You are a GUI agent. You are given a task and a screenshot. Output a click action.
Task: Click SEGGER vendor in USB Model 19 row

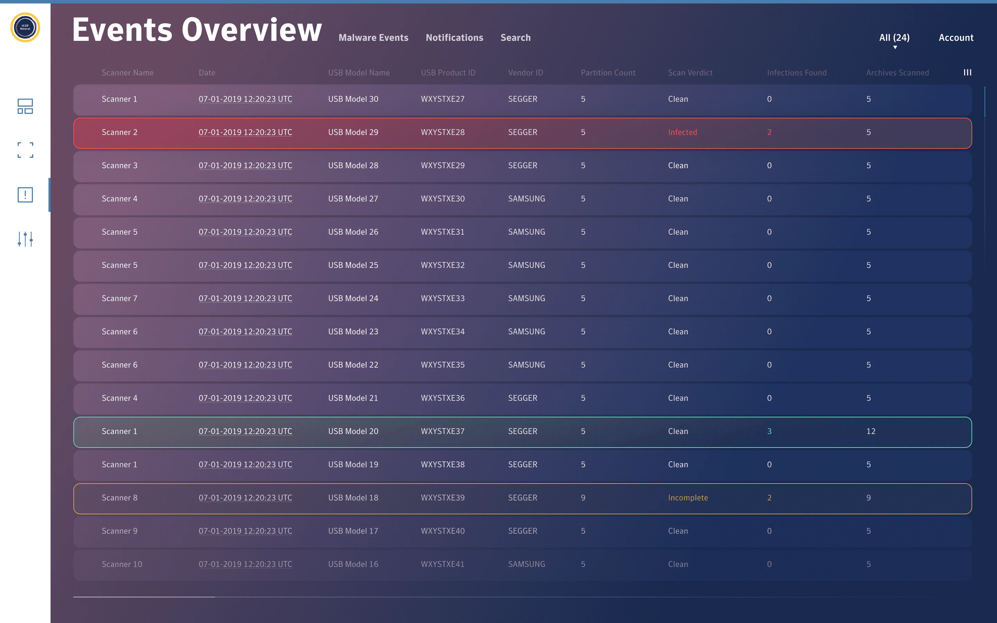tap(522, 464)
